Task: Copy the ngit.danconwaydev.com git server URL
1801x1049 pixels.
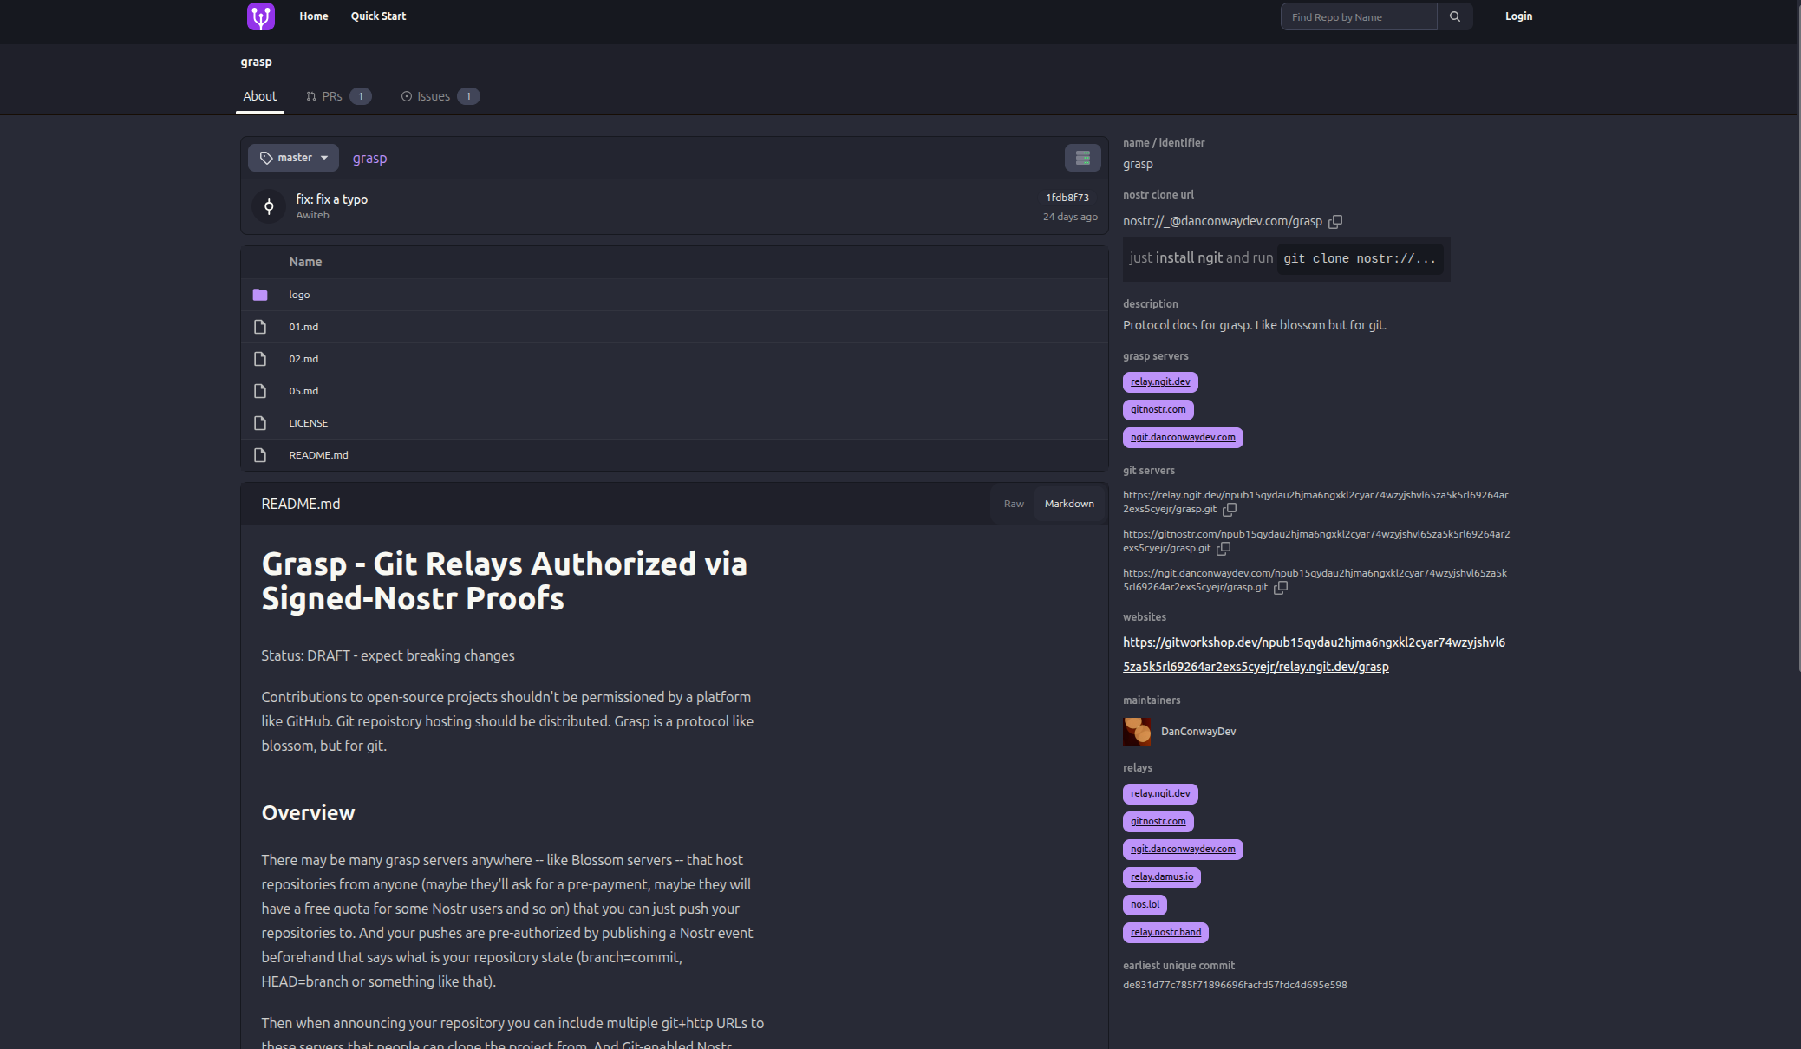Action: click(x=1281, y=588)
